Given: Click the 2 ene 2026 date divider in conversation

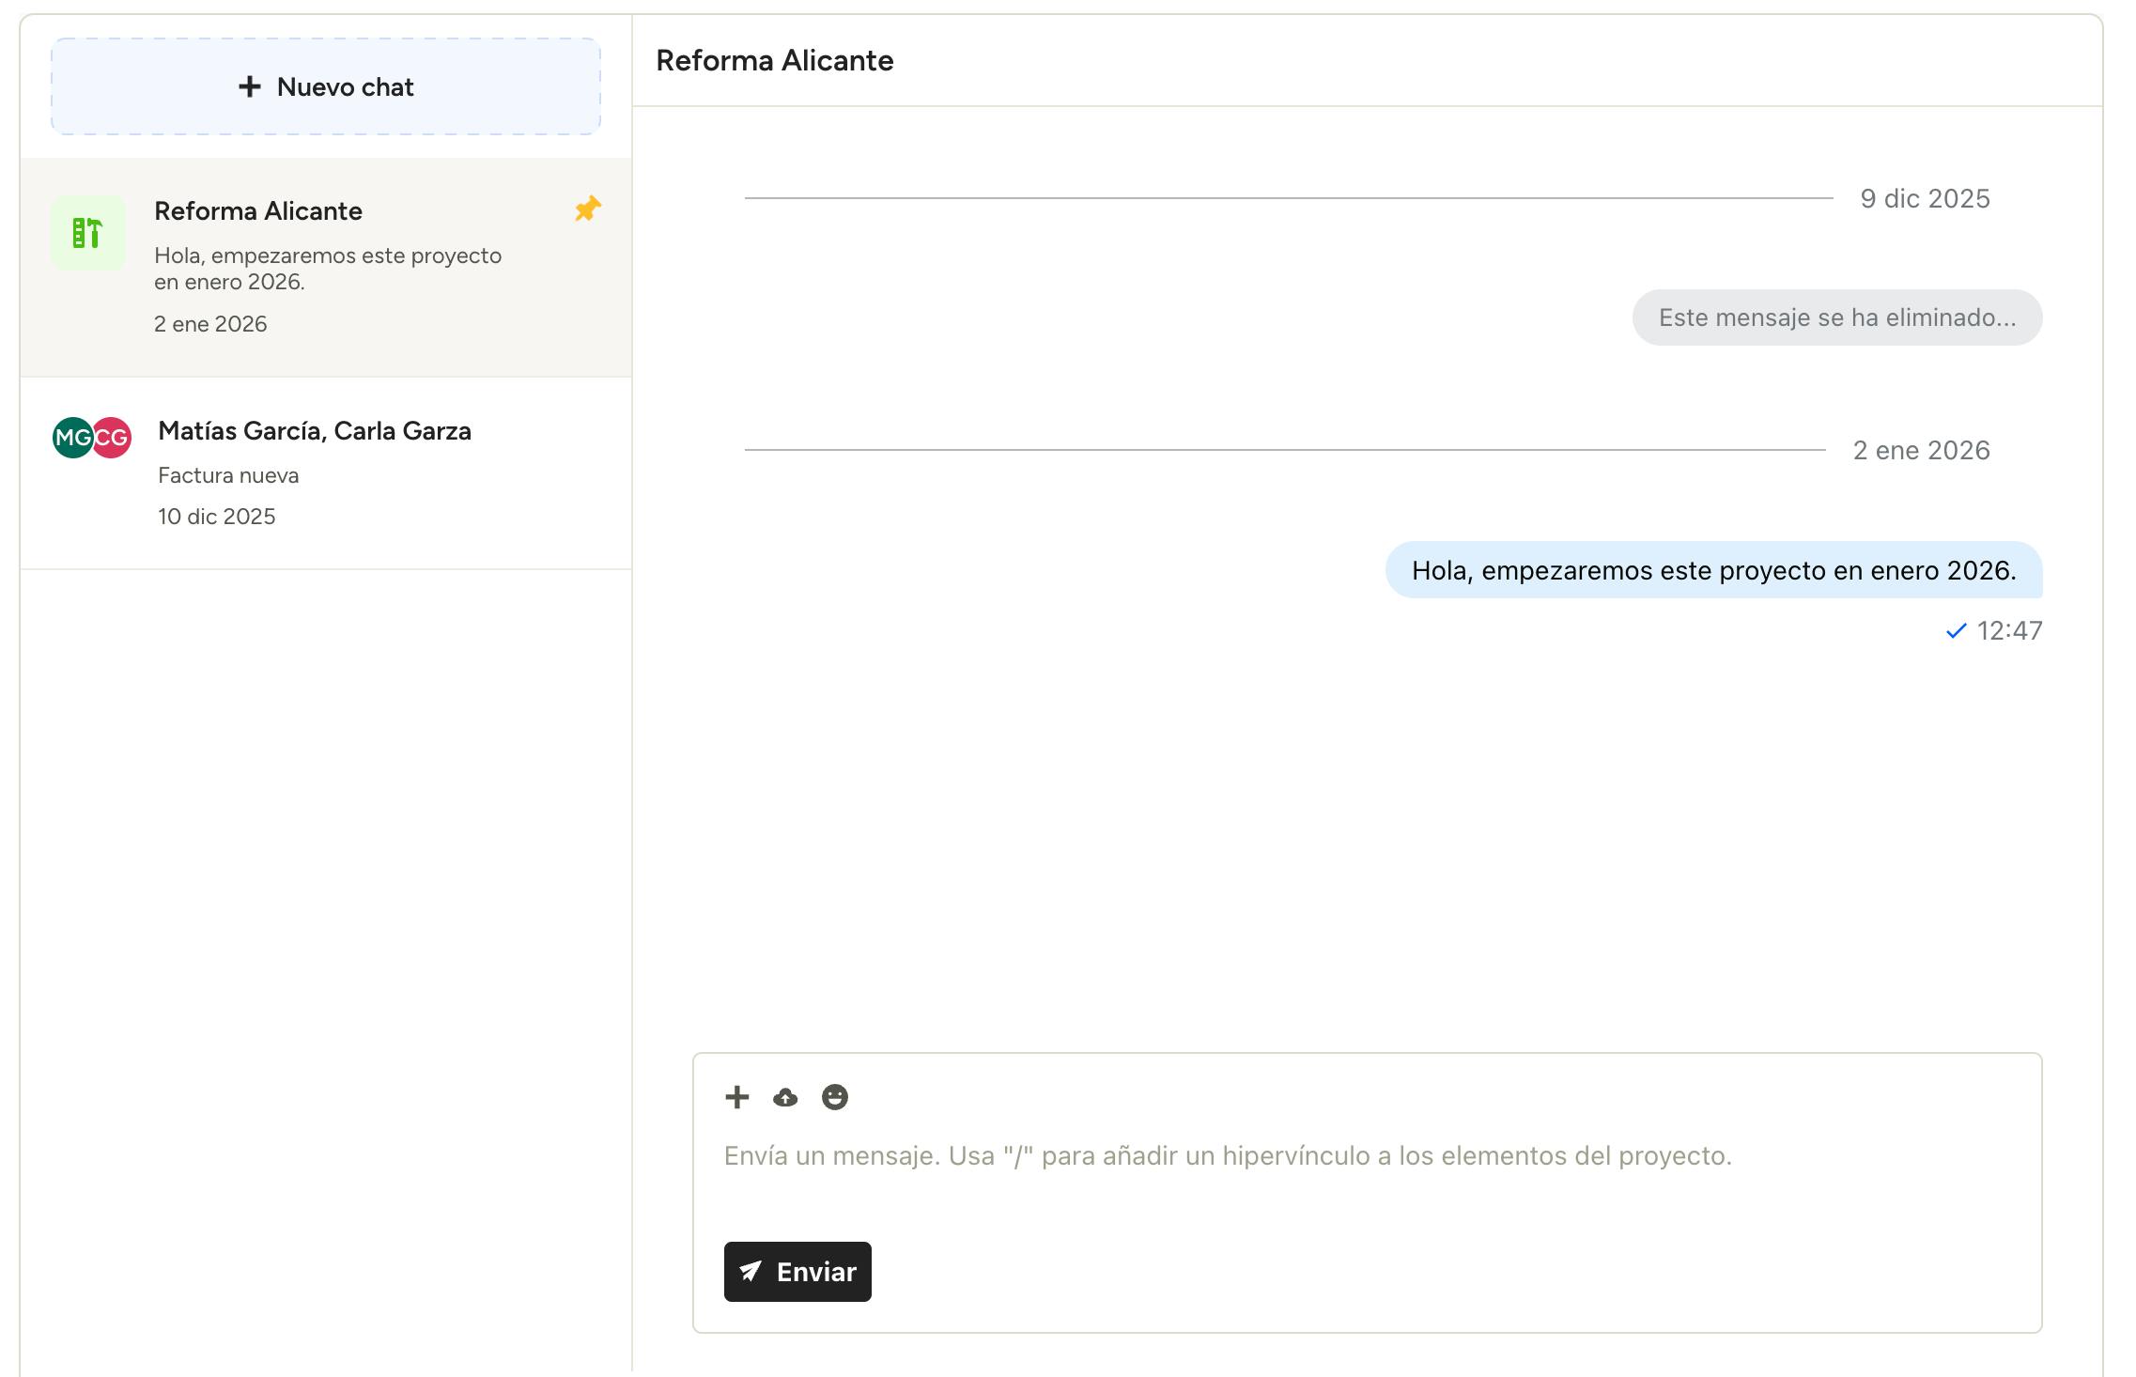Looking at the screenshot, I should click(1921, 451).
